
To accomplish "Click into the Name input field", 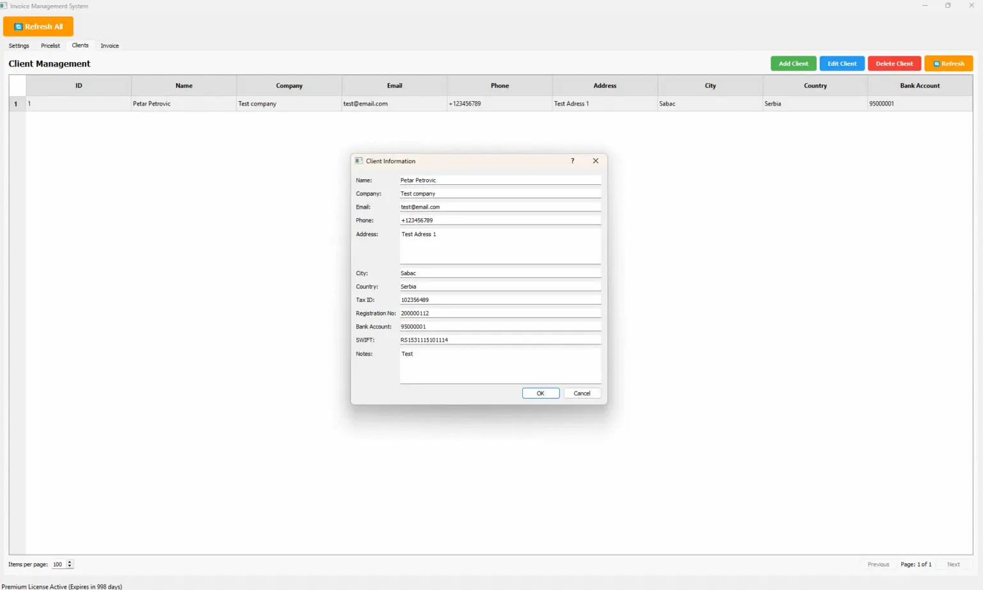I will click(x=500, y=180).
